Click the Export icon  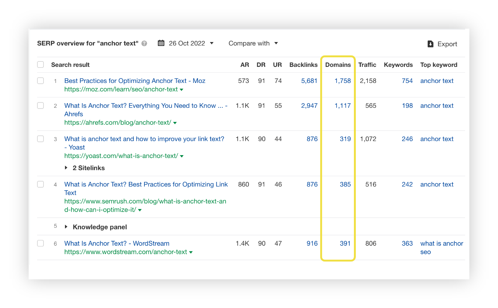(430, 44)
